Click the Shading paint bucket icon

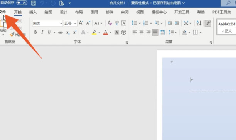(184, 32)
